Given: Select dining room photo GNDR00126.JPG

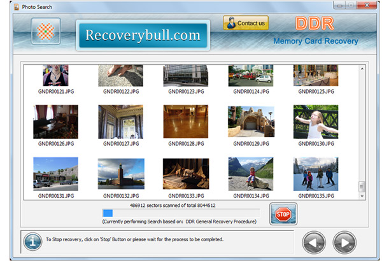Looking at the screenshot, I should 56,122.
